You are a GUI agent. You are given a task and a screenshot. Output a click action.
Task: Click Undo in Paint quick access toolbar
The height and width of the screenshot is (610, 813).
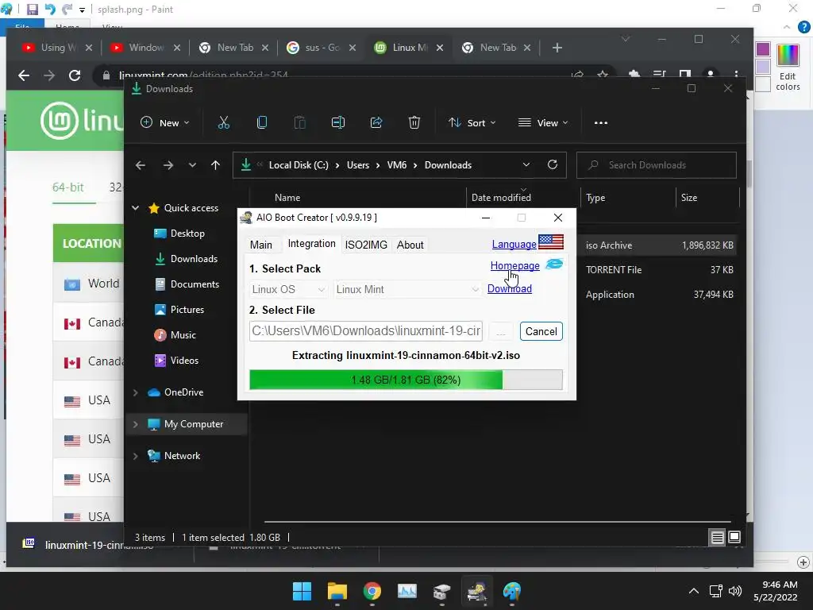pyautogui.click(x=50, y=10)
